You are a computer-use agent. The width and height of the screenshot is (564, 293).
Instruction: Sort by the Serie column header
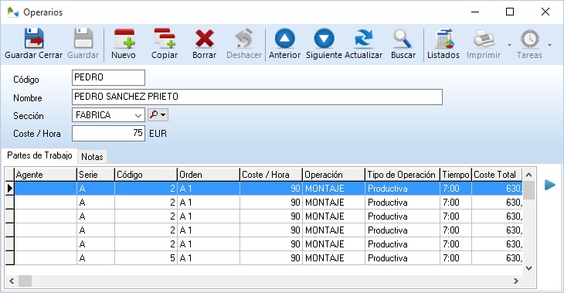[96, 175]
